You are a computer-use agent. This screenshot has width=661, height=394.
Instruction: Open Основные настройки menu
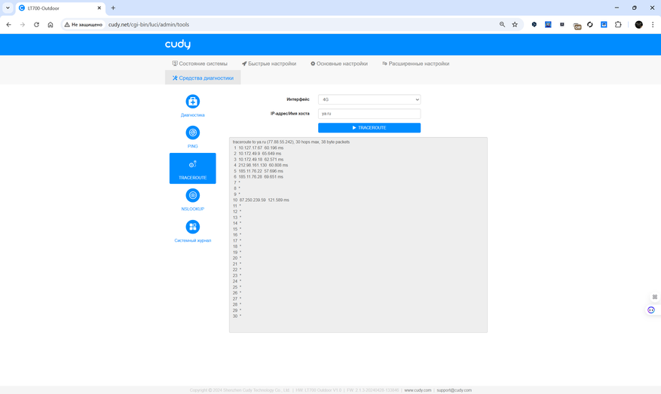pos(339,63)
